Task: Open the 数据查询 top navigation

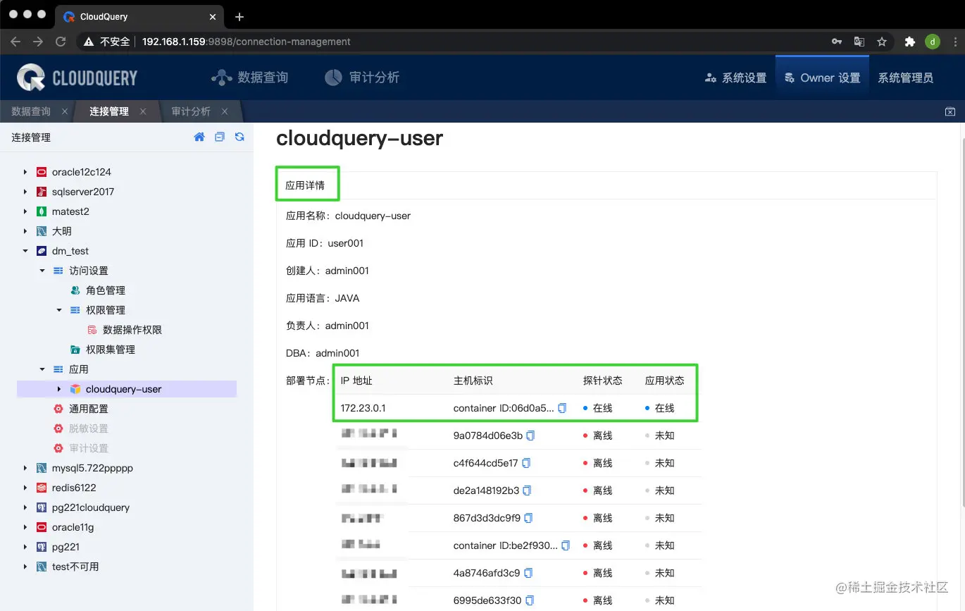Action: (x=249, y=78)
